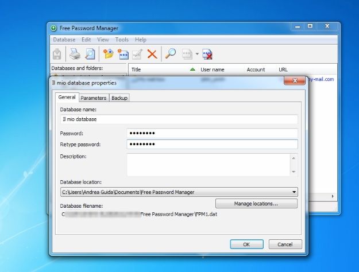Click the green Free Password Manager title icon
Image resolution: width=359 pixels, height=272 pixels.
coord(53,28)
